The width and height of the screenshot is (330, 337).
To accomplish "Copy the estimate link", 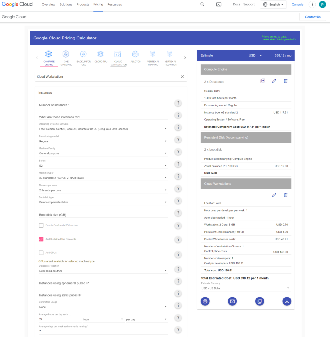I will pyautogui.click(x=260, y=301).
